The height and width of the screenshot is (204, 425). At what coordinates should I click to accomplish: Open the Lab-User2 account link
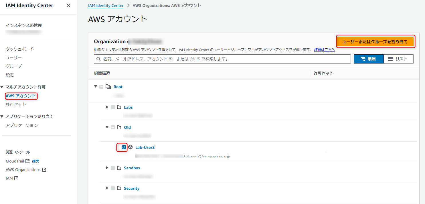[145, 147]
